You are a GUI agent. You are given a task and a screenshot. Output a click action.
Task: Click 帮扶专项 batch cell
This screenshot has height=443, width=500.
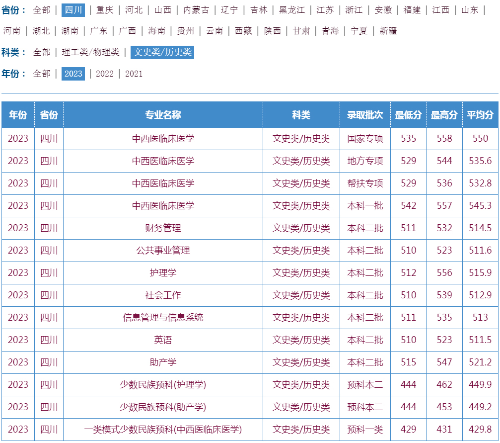click(365, 183)
